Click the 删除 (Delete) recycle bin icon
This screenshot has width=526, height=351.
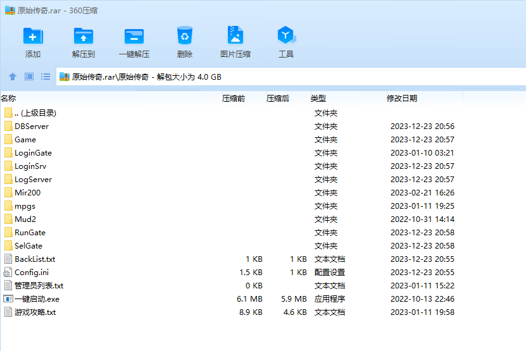[x=185, y=35]
